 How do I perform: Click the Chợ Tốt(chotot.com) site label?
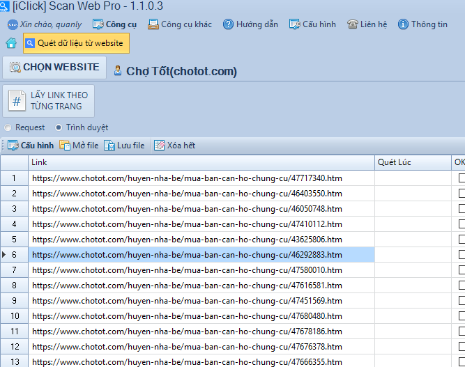tap(181, 72)
